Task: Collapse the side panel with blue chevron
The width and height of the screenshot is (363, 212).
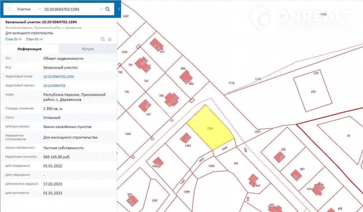Action: (119, 9)
